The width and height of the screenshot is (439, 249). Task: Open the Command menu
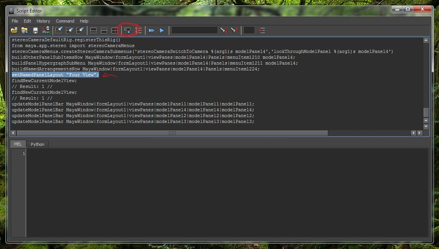65,21
